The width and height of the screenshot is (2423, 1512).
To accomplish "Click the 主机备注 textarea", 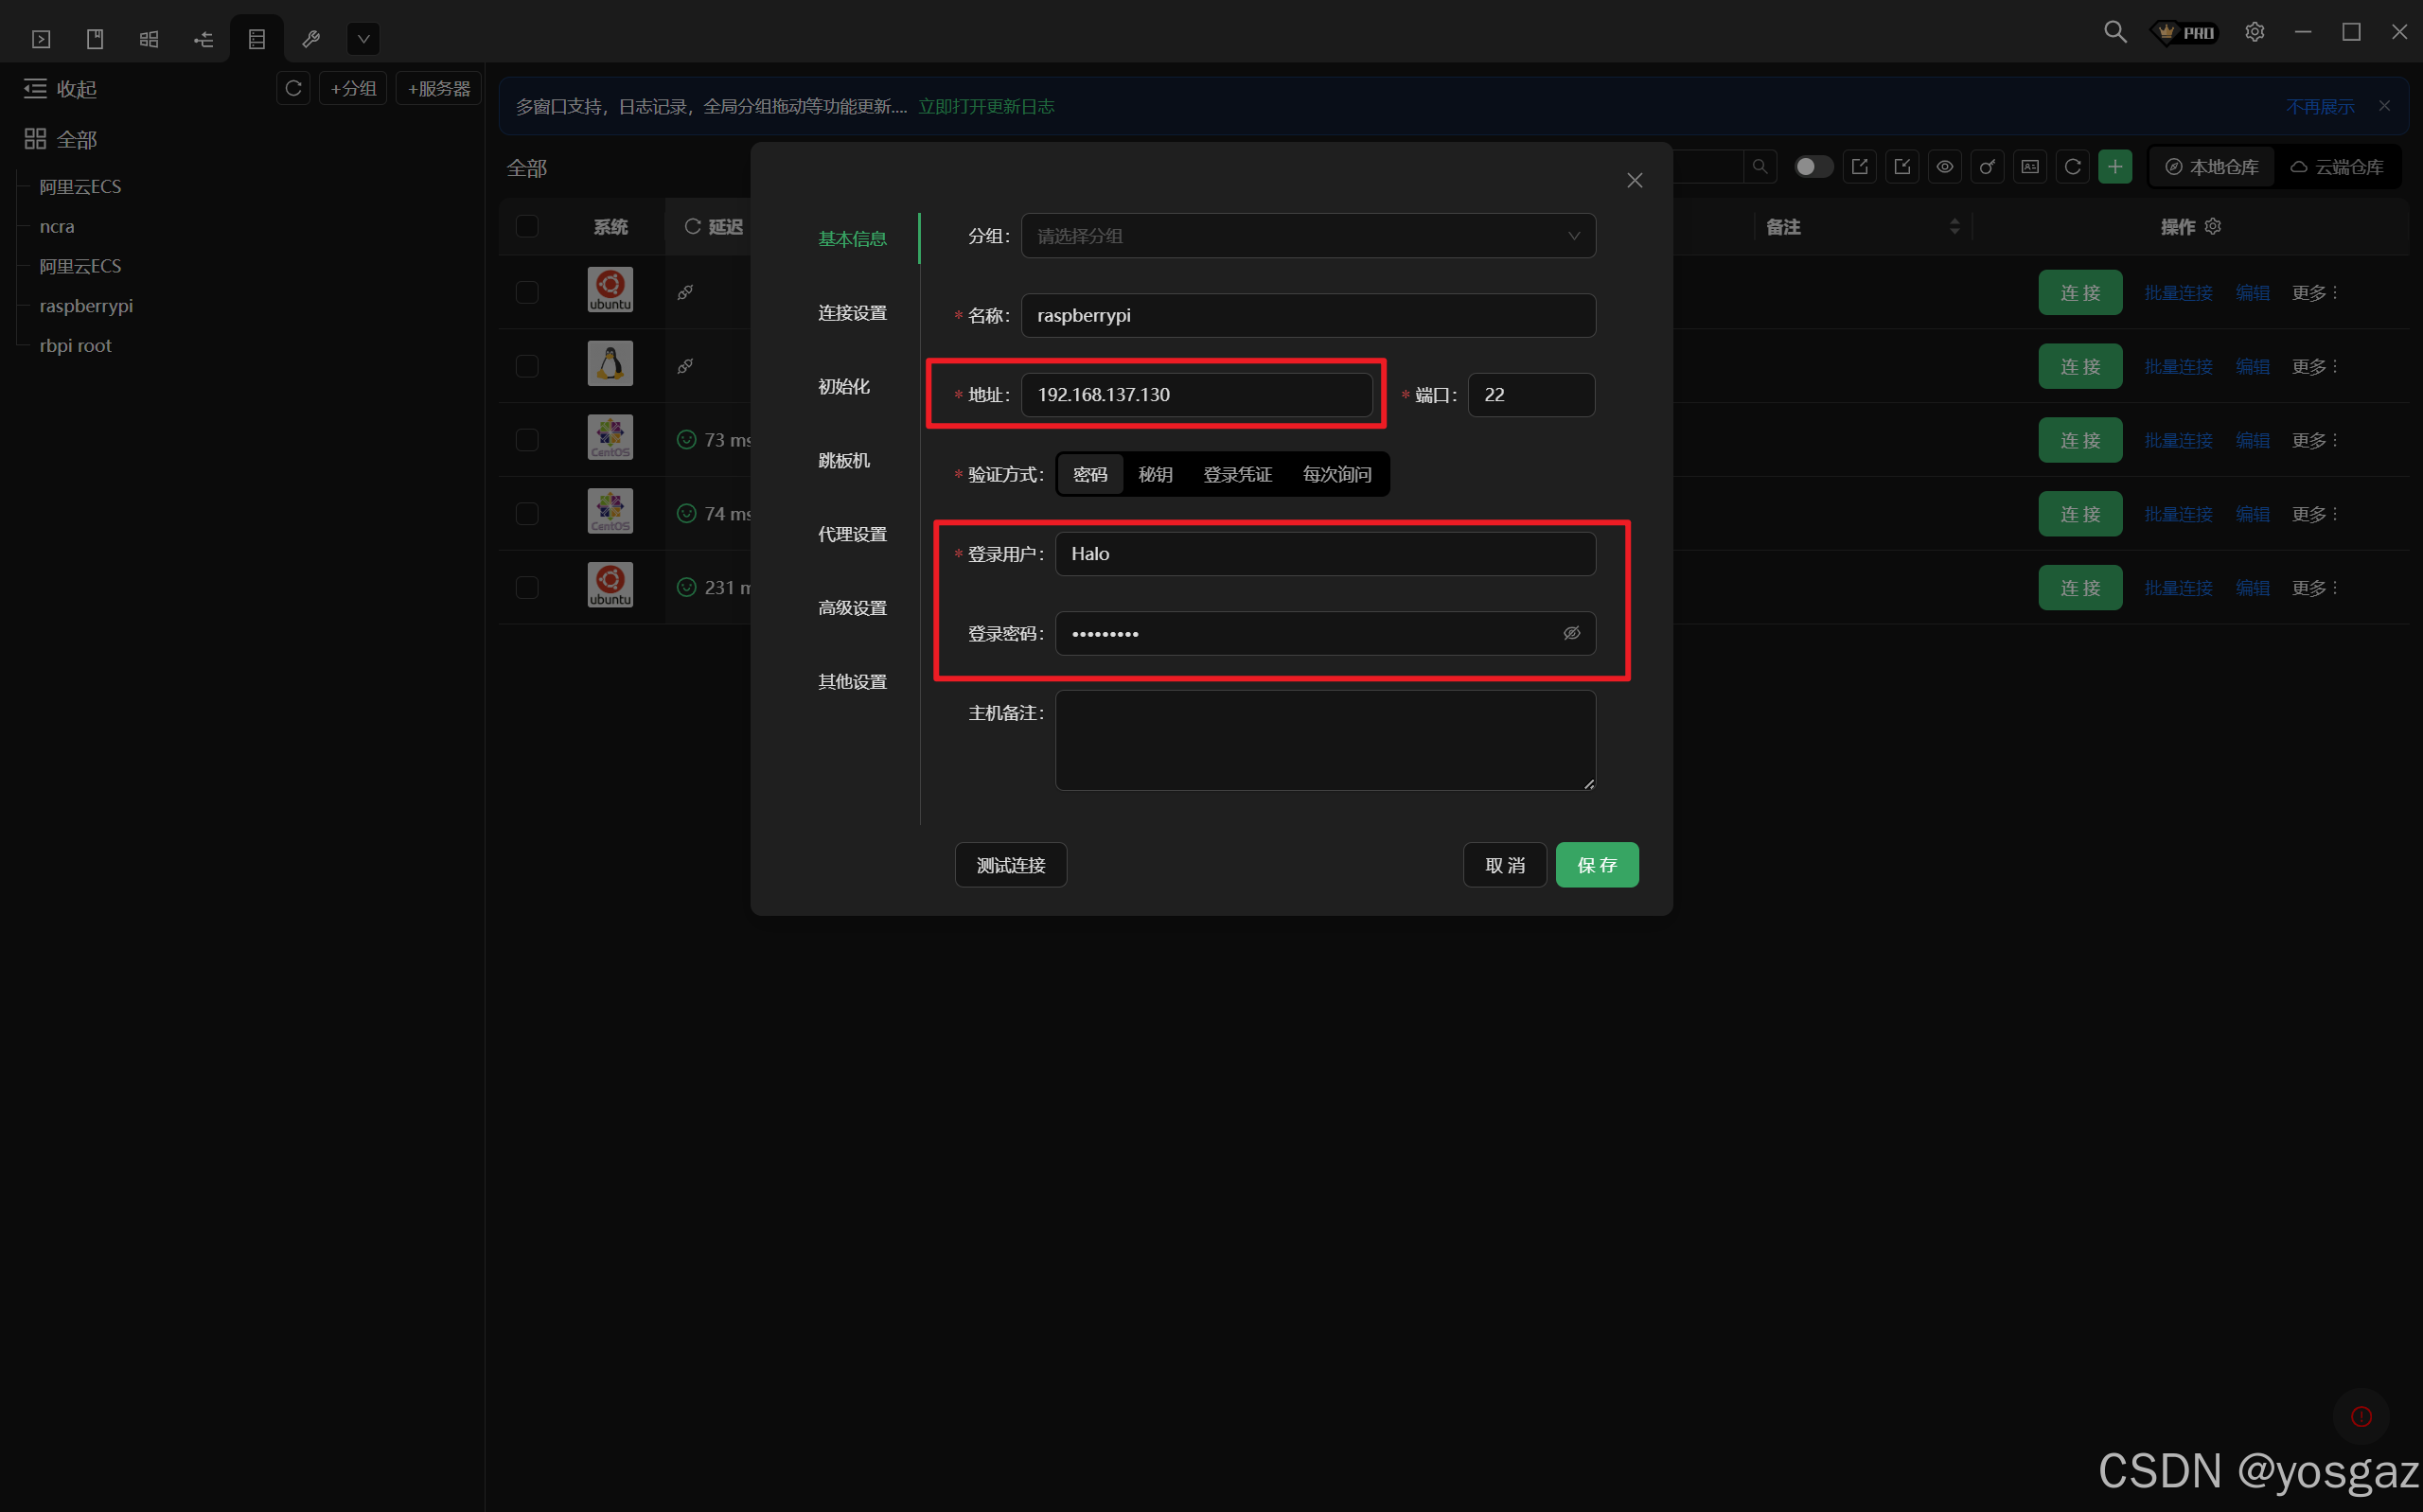I will 1324,740.
